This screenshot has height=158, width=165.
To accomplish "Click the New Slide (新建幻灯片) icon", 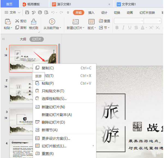I will pyautogui.click(x=76, y=22).
